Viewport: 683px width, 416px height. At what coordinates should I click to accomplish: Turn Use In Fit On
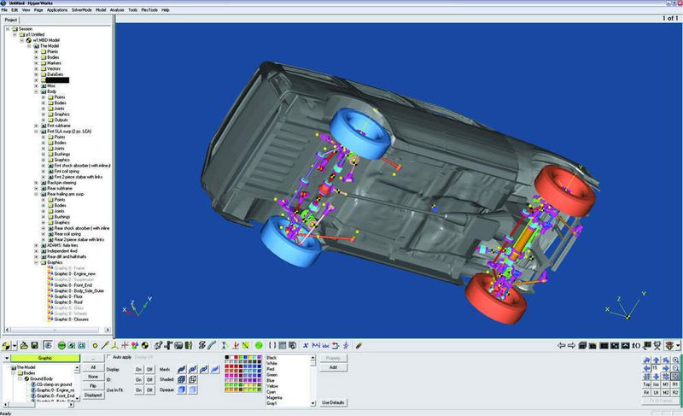pos(138,390)
